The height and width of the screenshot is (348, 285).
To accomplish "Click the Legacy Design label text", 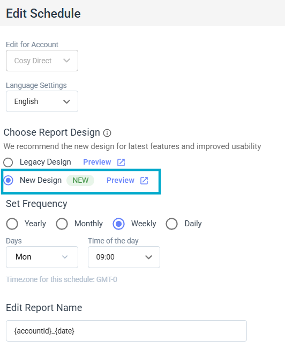I will click(45, 162).
